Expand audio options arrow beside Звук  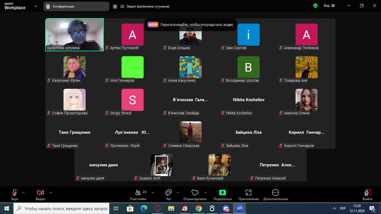(23, 192)
